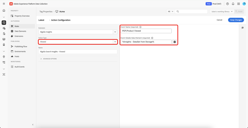This screenshot has width=248, height=128.
Task: Click the Keep Changes button
Action: pyautogui.click(x=236, y=20)
